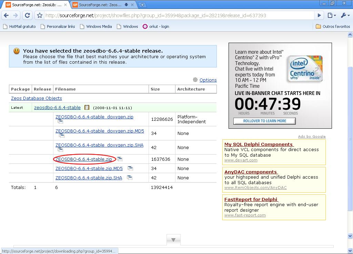Viewport: 353px width, 254px height.
Task: Click the ROLLOVER TO LEARN MORE banner button
Action: click(x=264, y=121)
